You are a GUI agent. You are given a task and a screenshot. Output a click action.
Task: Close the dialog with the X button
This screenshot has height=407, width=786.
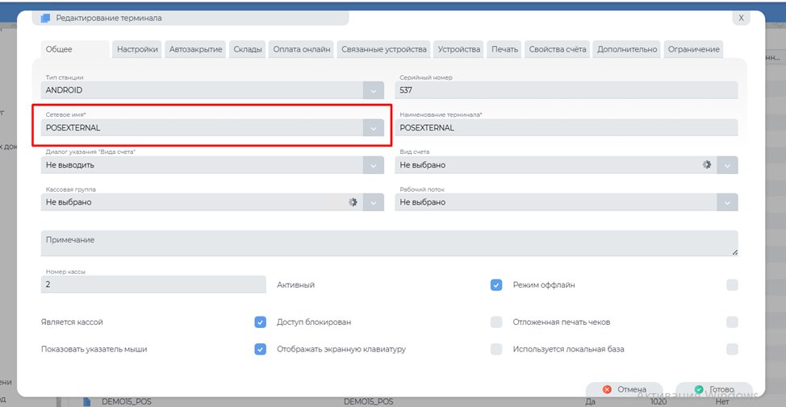740,17
